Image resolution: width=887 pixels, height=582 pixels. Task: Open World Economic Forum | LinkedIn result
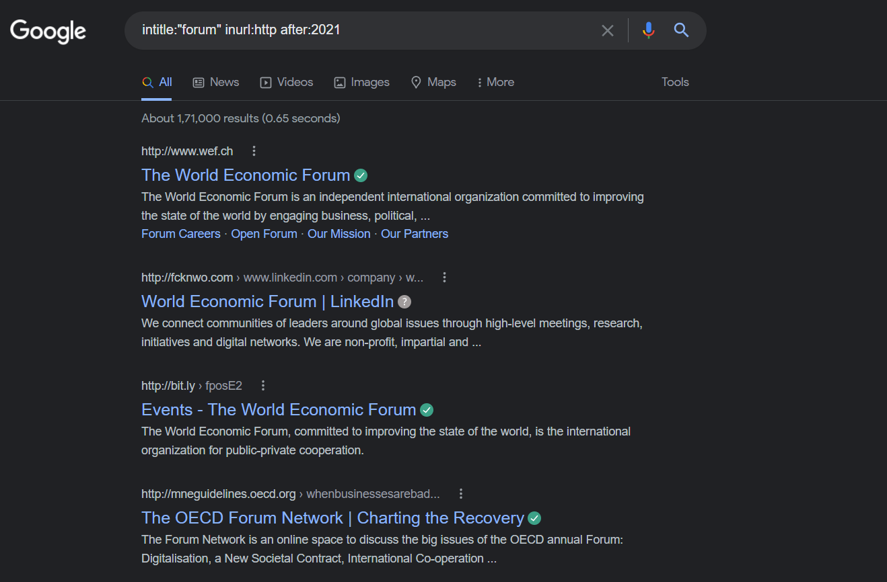268,302
